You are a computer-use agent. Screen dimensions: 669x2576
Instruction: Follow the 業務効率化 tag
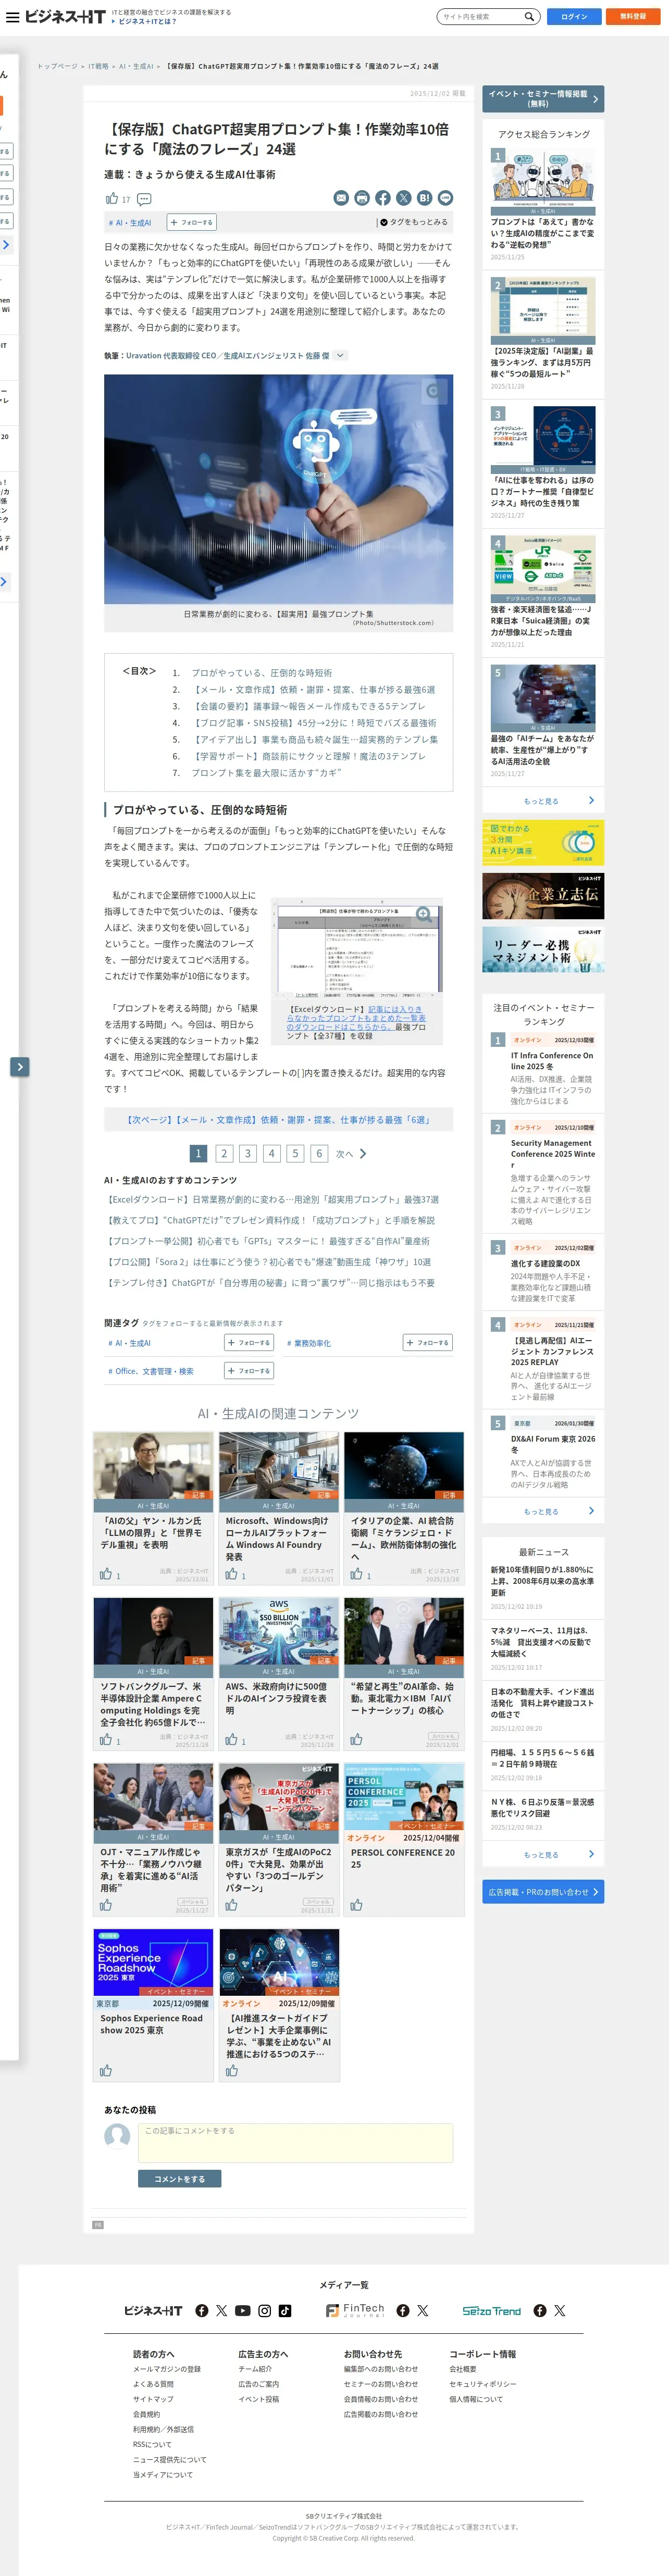[x=428, y=1342]
